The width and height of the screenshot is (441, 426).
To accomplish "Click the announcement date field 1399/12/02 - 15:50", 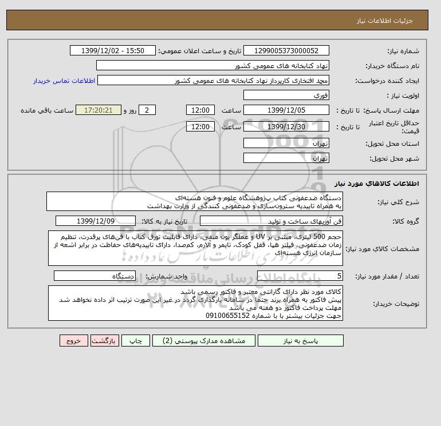I will click(112, 50).
